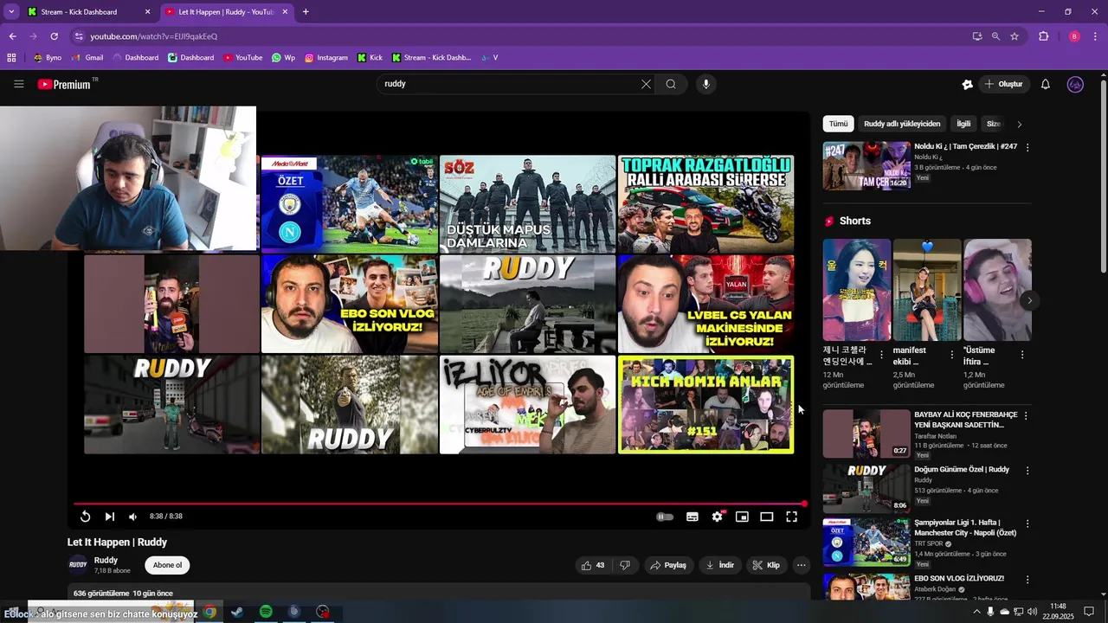The width and height of the screenshot is (1108, 623).
Task: Toggle subtitles in the player
Action: (x=692, y=517)
